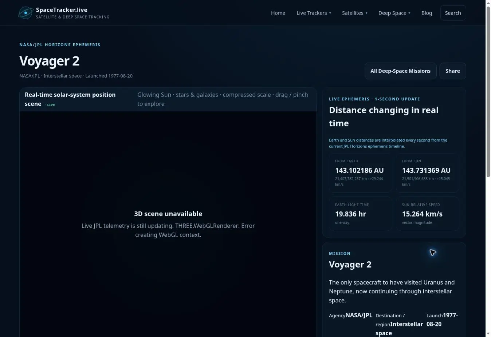Screen dimensions: 491x337
Task: Select the Voyager 2 page heading
Action: click(x=49, y=61)
